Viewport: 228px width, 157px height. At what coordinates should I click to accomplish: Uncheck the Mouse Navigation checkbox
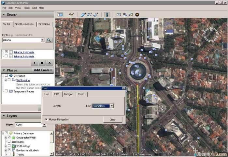point(46,119)
